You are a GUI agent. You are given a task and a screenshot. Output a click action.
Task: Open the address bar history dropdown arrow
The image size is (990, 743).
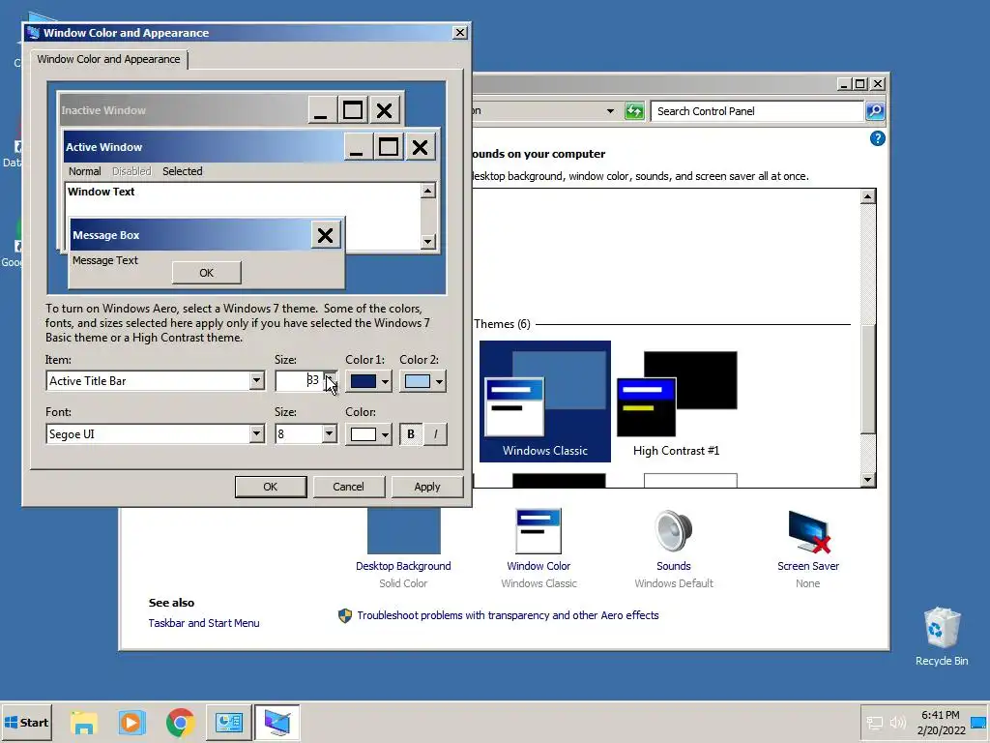610,111
